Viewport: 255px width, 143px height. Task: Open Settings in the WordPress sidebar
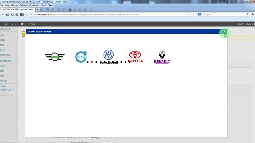point(4,81)
